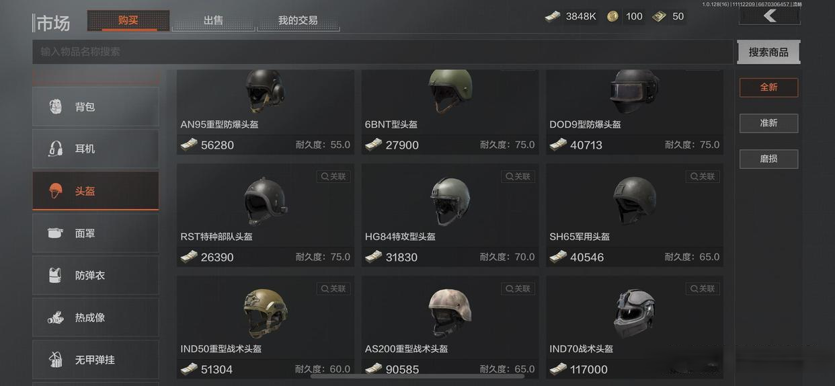Viewport: 835px width, 386px height.
Task: Open 关联 for HG84特攻型头盔
Action: [x=518, y=176]
